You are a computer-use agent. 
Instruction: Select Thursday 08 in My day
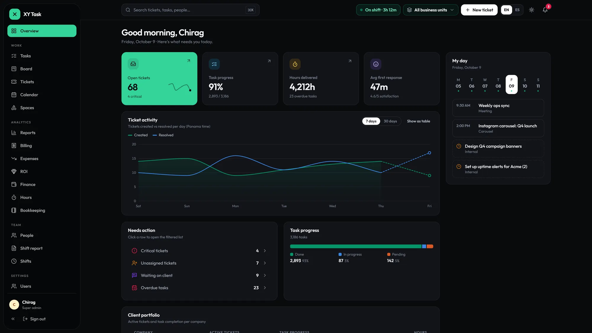click(498, 84)
